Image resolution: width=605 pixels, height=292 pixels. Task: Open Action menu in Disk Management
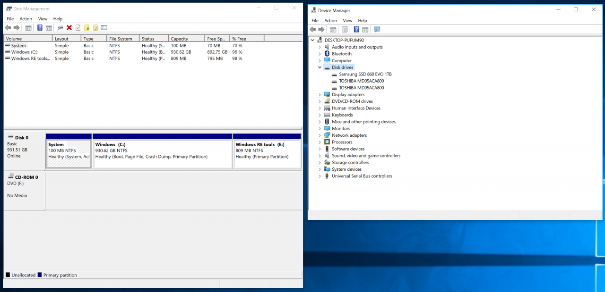[x=26, y=19]
